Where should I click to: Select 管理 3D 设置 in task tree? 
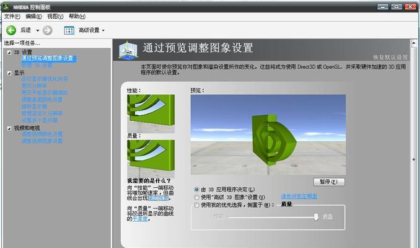click(37, 65)
